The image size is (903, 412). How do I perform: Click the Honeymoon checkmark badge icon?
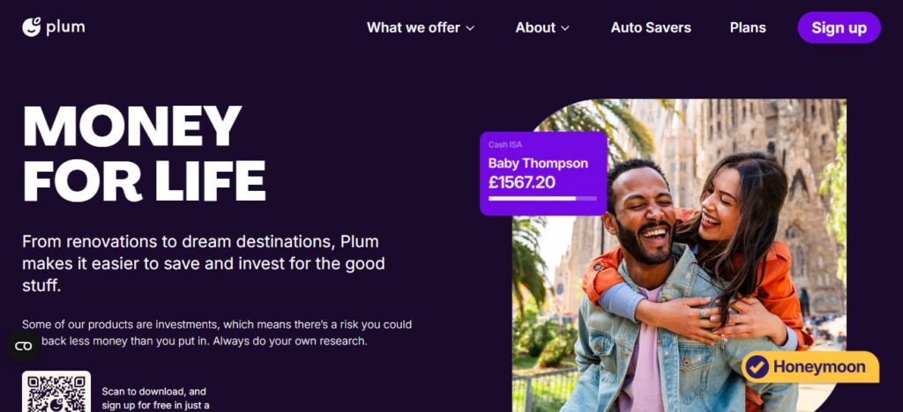pyautogui.click(x=757, y=367)
